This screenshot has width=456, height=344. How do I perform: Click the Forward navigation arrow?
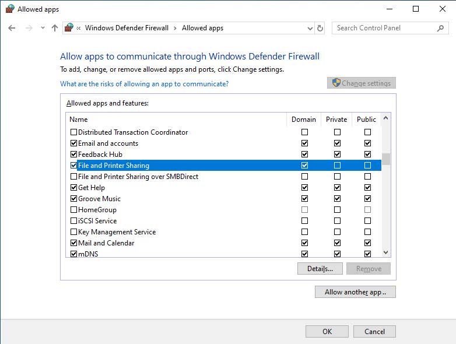29,28
